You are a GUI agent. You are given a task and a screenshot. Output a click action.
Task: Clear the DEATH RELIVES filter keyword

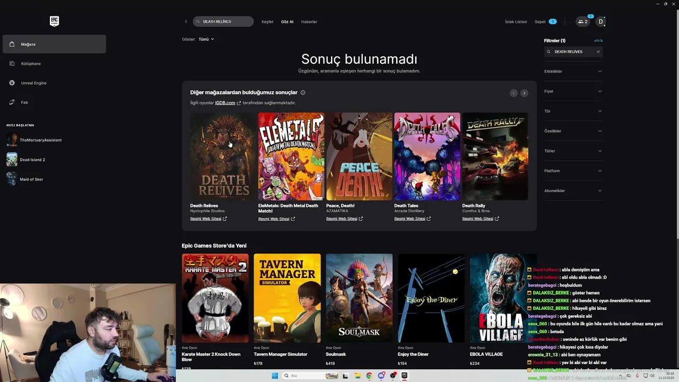[x=598, y=51]
